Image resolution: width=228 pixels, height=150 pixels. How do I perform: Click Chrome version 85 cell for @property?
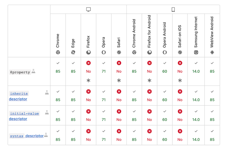pos(58,71)
